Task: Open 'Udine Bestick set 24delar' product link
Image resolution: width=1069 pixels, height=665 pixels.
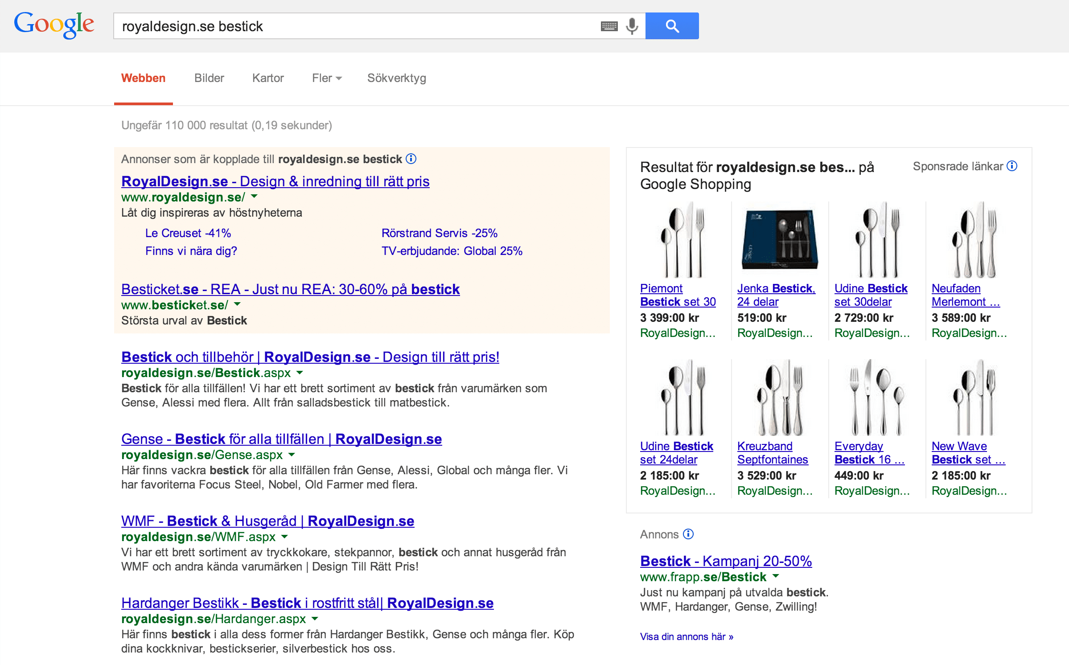Action: click(677, 453)
